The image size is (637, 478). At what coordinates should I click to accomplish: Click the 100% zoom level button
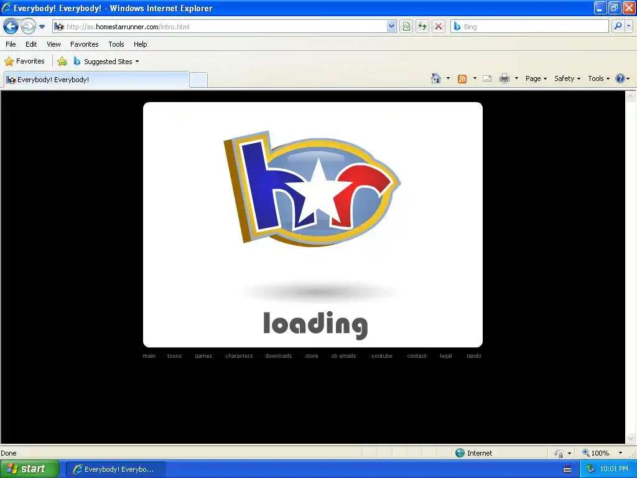[x=595, y=453]
